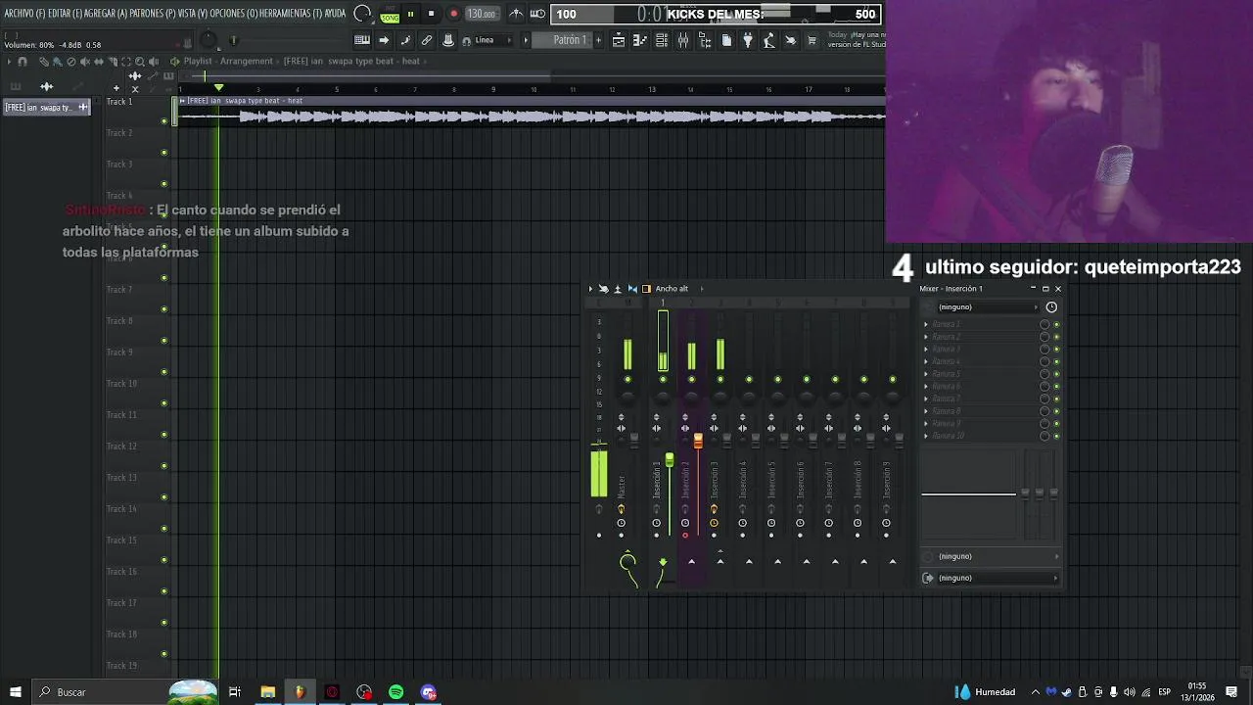Click the Track 1 header label
Viewport: 1253px width, 705px height.
coord(119,102)
